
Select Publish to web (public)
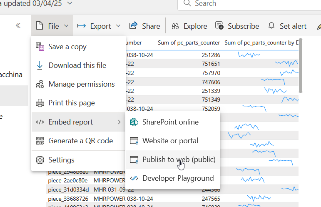(x=173, y=160)
